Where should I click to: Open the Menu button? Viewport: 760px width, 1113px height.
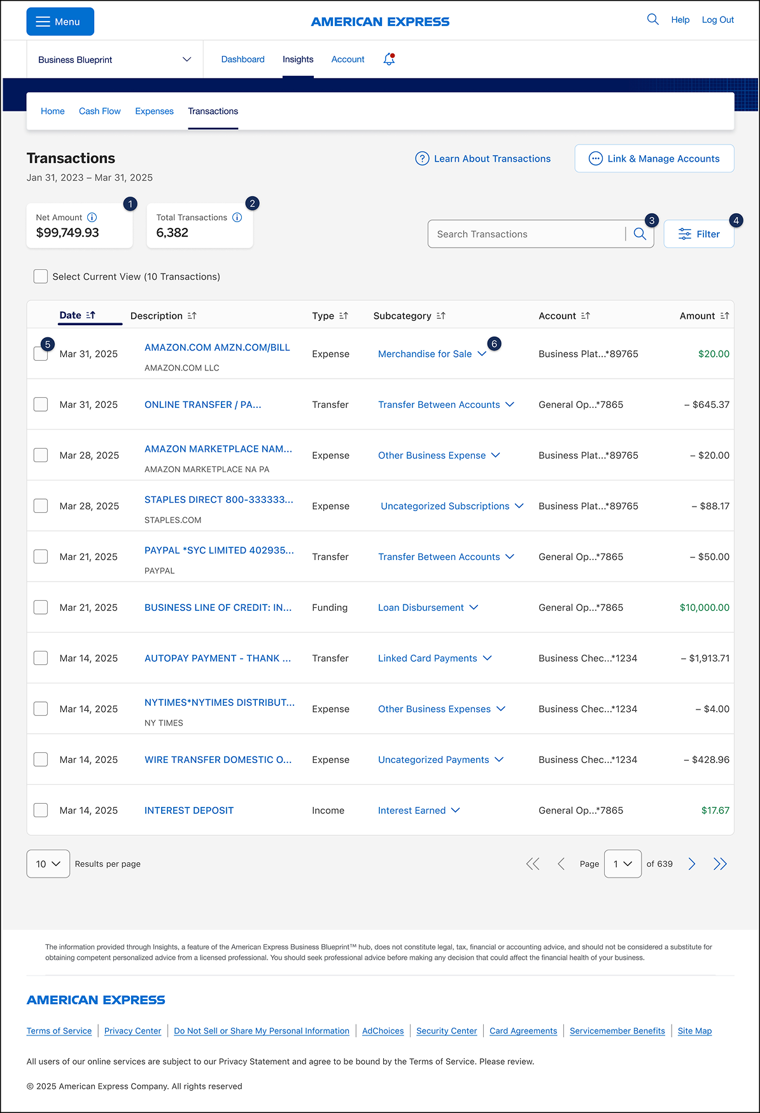[x=60, y=22]
